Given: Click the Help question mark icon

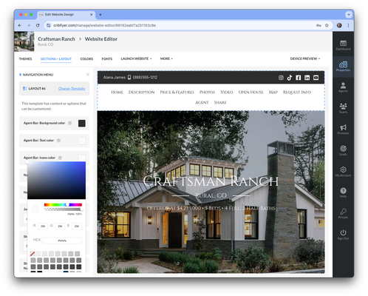Looking at the screenshot, I should point(343,191).
